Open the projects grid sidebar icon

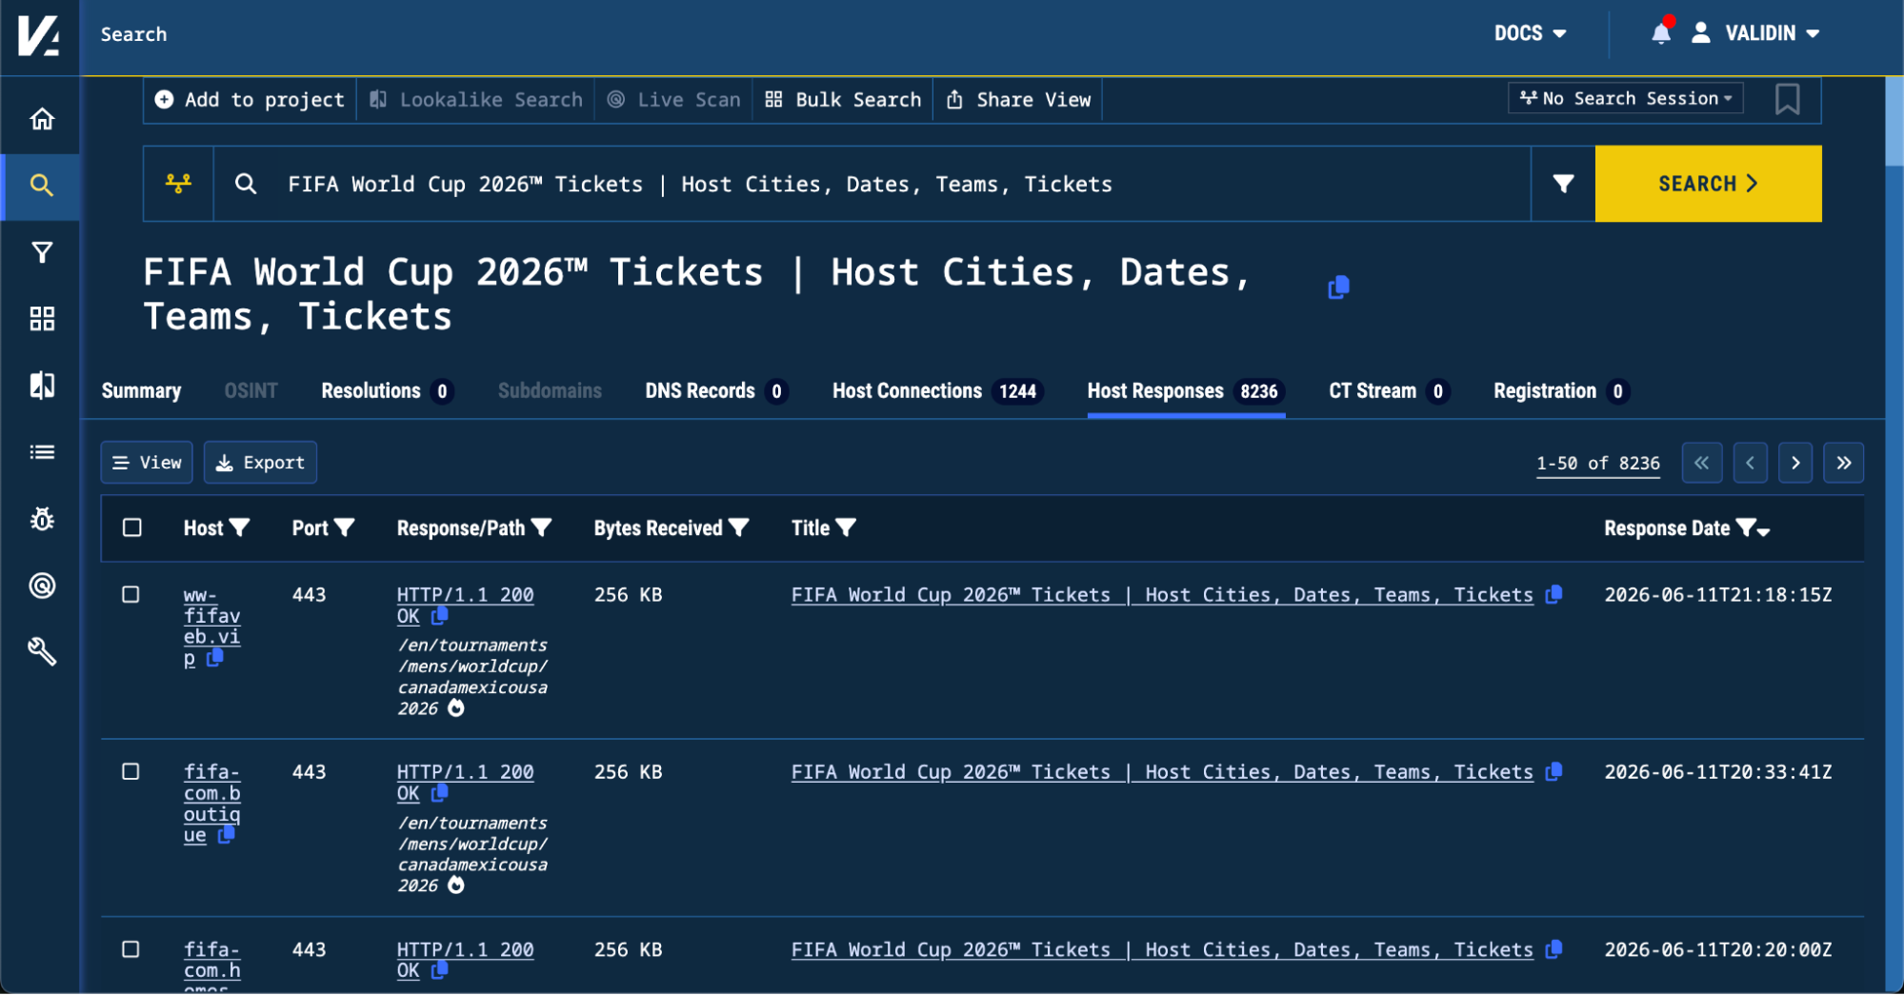(x=41, y=319)
